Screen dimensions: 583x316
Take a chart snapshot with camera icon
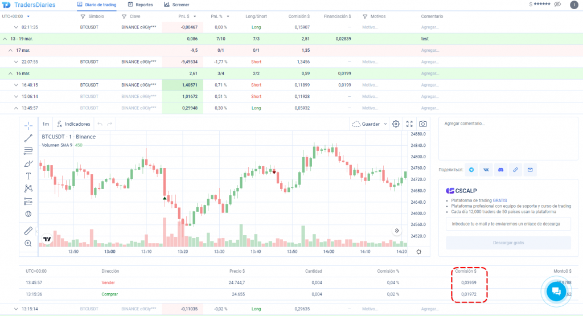click(422, 124)
